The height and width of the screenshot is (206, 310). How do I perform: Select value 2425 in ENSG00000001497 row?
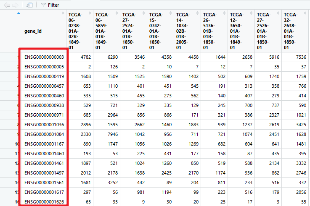click(167, 173)
